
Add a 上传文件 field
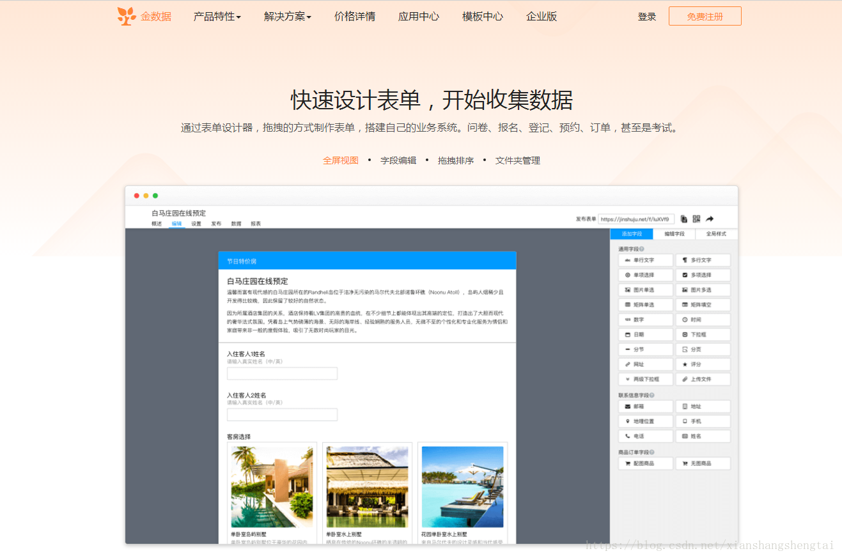coord(703,379)
